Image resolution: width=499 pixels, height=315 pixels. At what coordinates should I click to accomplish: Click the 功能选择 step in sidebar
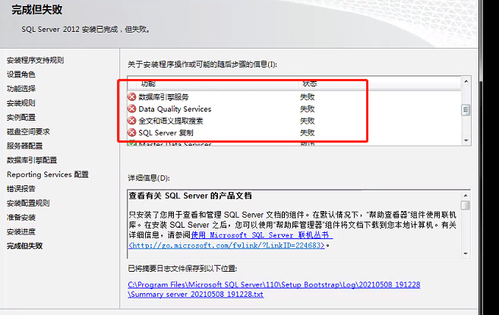pos(21,89)
